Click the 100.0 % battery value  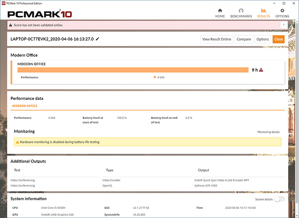122,118
